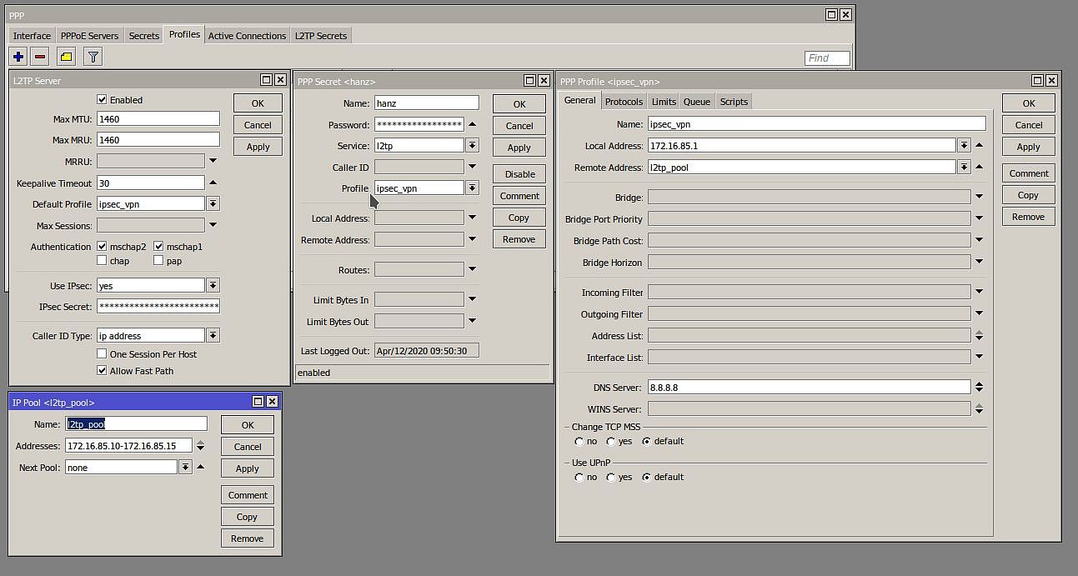Click DNS Server up-down arrow control
This screenshot has width=1078, height=576.
pos(979,388)
